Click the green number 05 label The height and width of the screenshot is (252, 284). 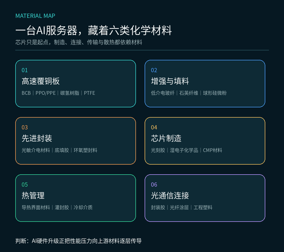coord(25,184)
